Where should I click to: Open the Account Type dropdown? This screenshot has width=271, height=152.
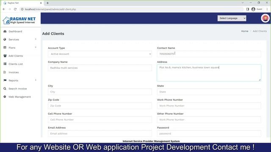tap(100, 54)
